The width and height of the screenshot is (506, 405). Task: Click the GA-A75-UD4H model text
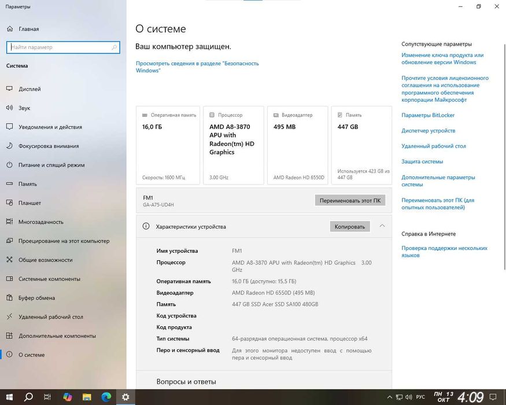pyautogui.click(x=158, y=205)
